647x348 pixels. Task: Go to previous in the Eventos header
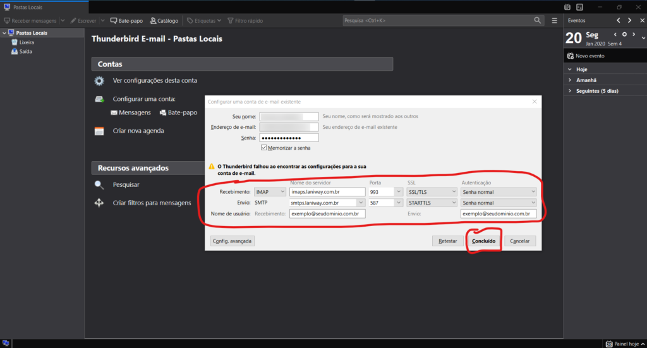(618, 20)
